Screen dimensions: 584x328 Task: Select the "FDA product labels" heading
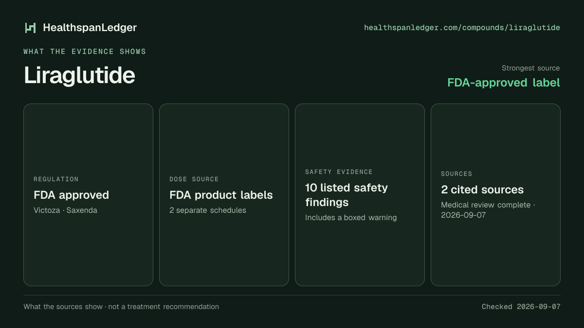pos(221,195)
